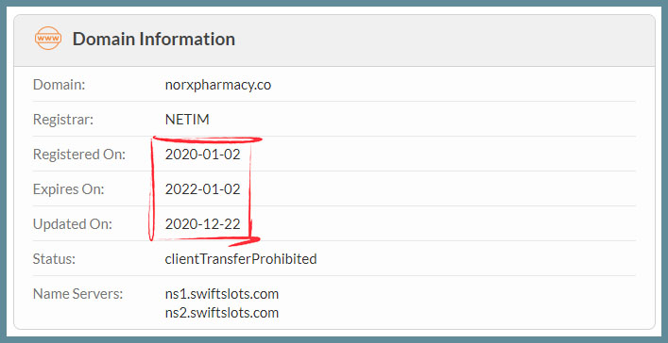The image size is (668, 343).
Task: Click the Registrar: field label
Action: pos(63,120)
